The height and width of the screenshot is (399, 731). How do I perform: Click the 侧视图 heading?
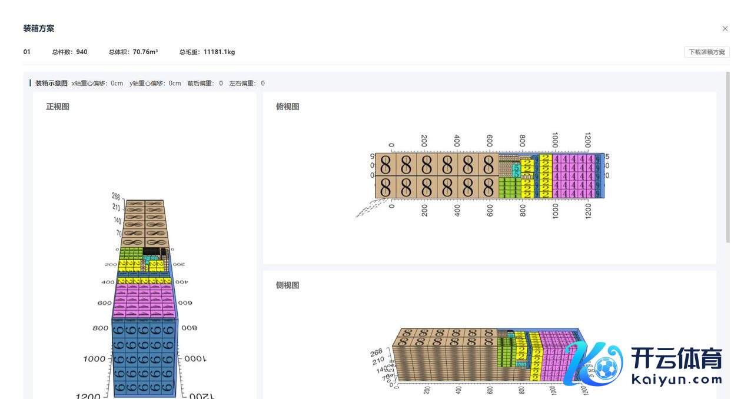(x=288, y=285)
